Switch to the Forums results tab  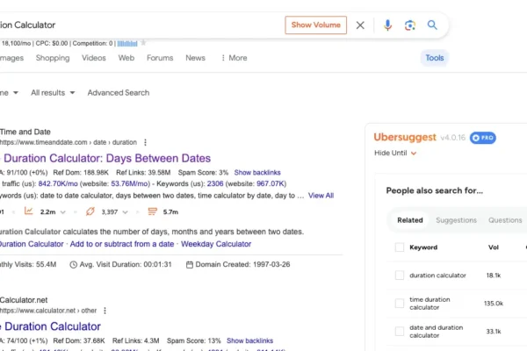(160, 58)
